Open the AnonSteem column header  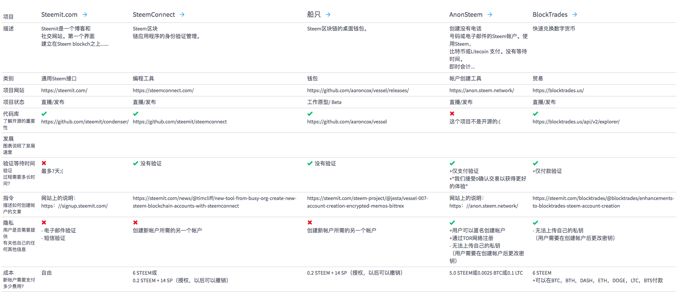pos(466,14)
